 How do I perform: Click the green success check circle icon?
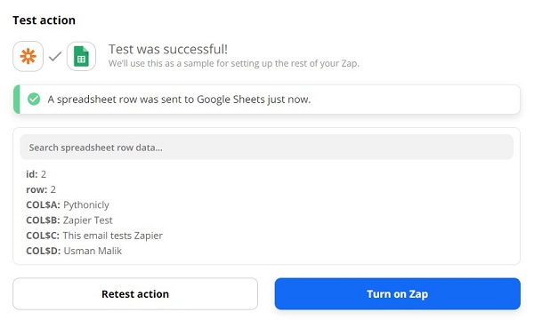pyautogui.click(x=34, y=100)
